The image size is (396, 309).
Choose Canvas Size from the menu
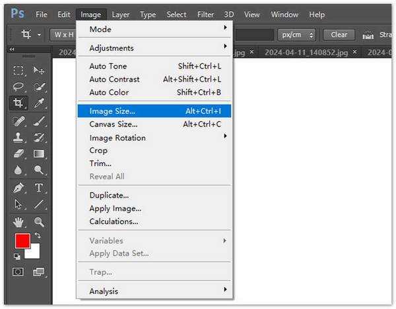[x=154, y=125]
